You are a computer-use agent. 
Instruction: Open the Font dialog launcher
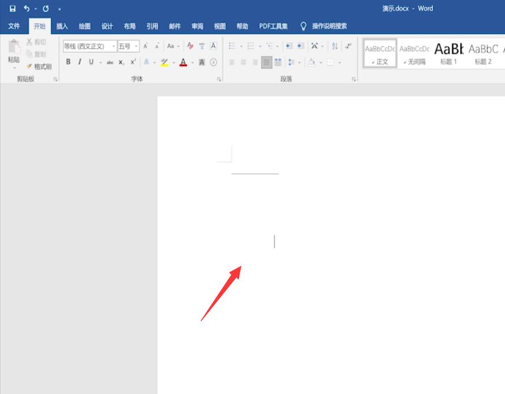(x=219, y=79)
